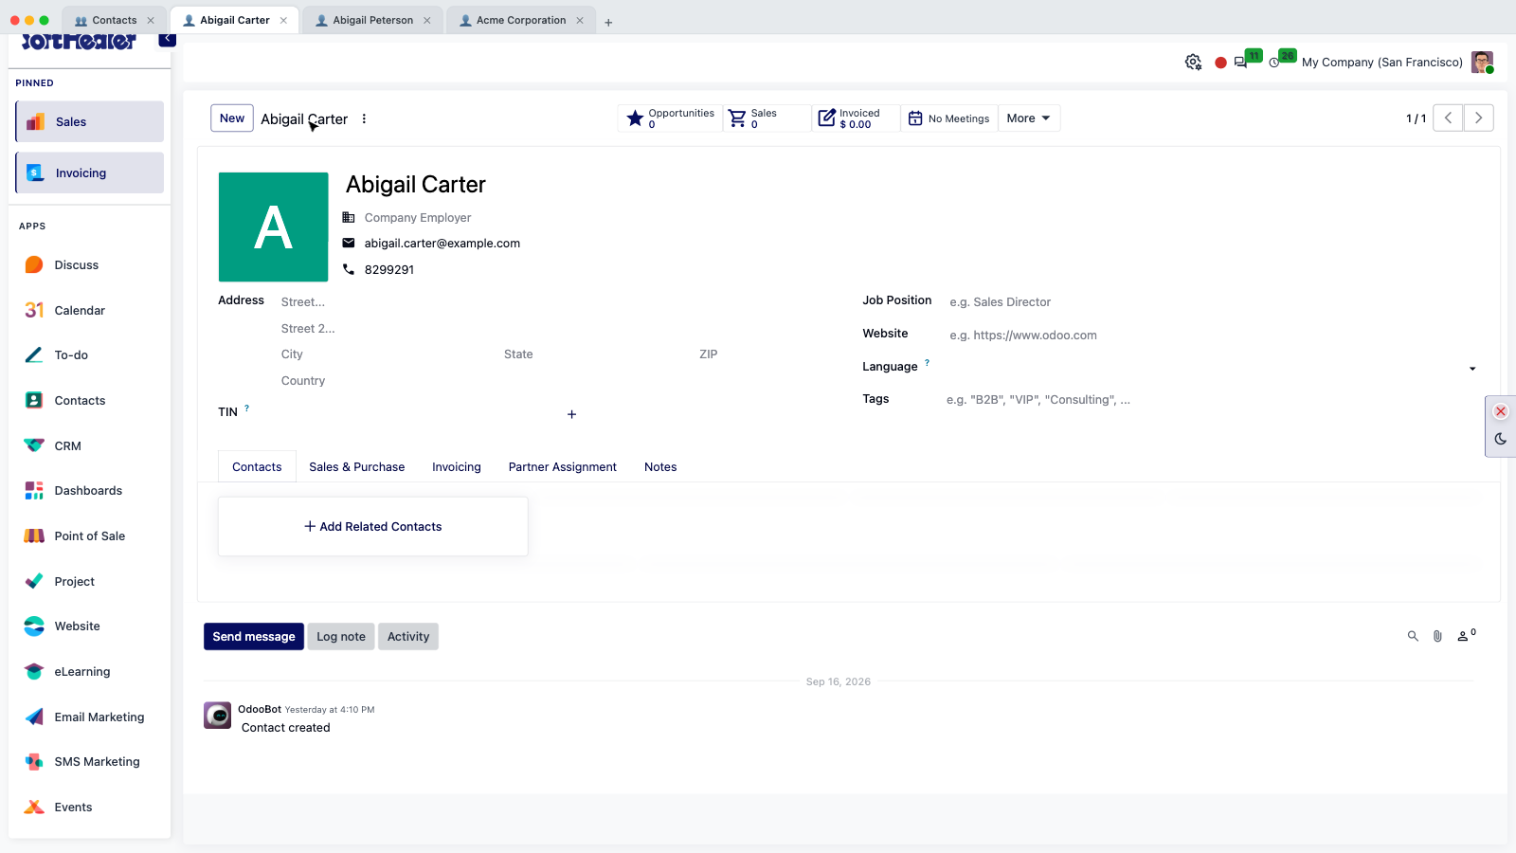The image size is (1516, 853).
Task: Go to the previous record arrow
Action: 1448,118
